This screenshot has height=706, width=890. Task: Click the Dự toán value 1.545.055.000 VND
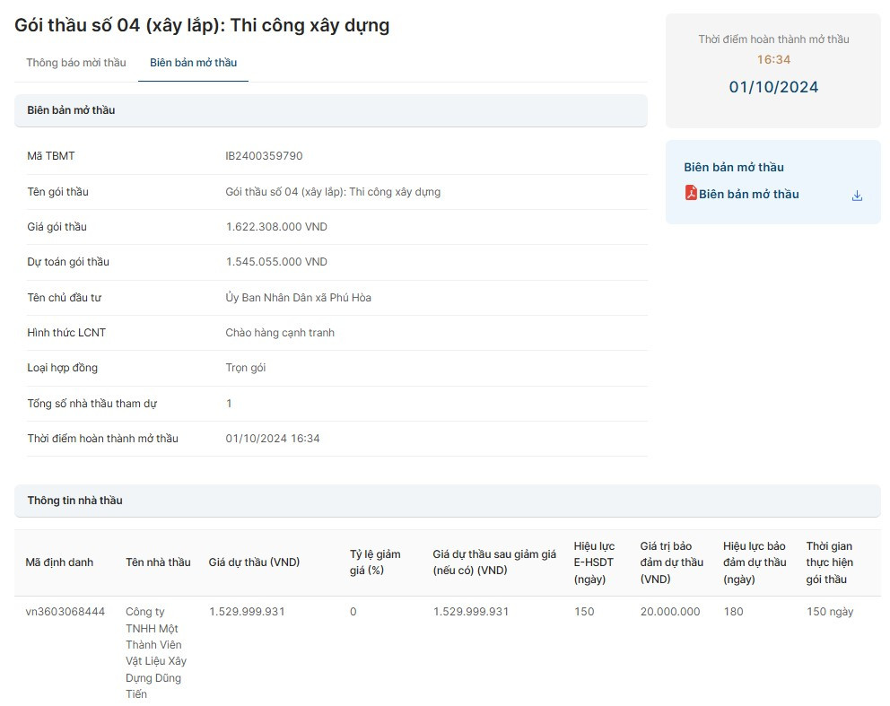tap(276, 262)
